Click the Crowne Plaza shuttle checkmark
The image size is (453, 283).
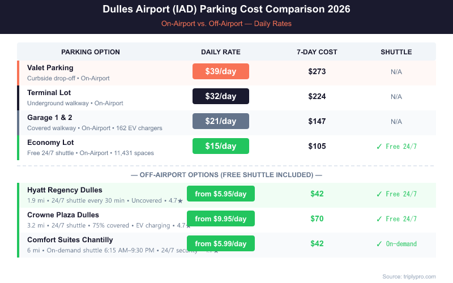[379, 219]
